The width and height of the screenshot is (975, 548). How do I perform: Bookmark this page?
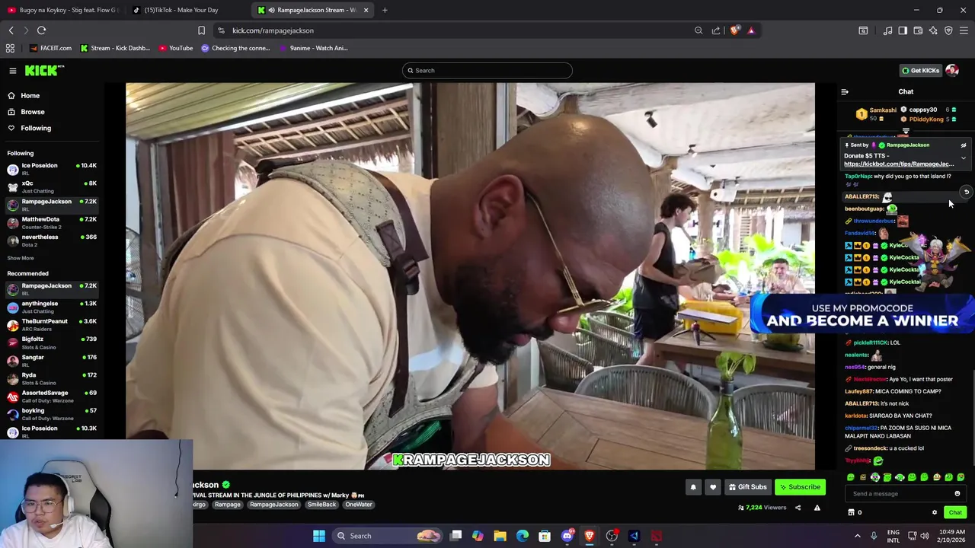[x=201, y=30]
